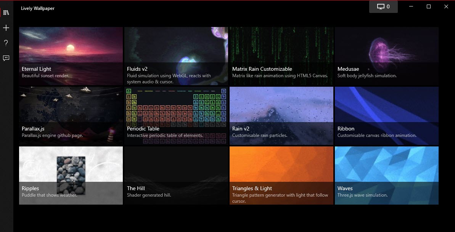The image size is (455, 232).
Task: Open the active wallpapers monitor button
Action: click(383, 6)
